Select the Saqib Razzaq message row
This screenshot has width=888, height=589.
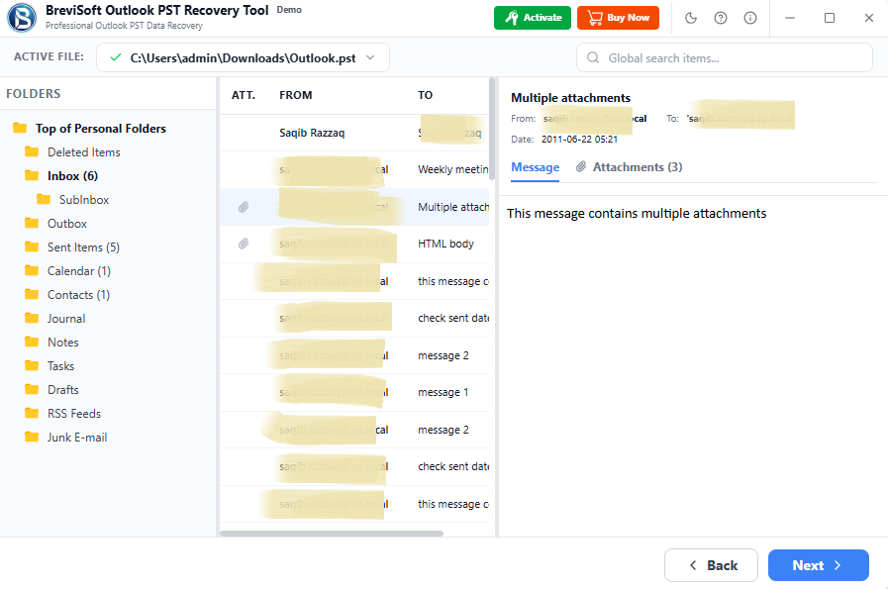tap(354, 133)
